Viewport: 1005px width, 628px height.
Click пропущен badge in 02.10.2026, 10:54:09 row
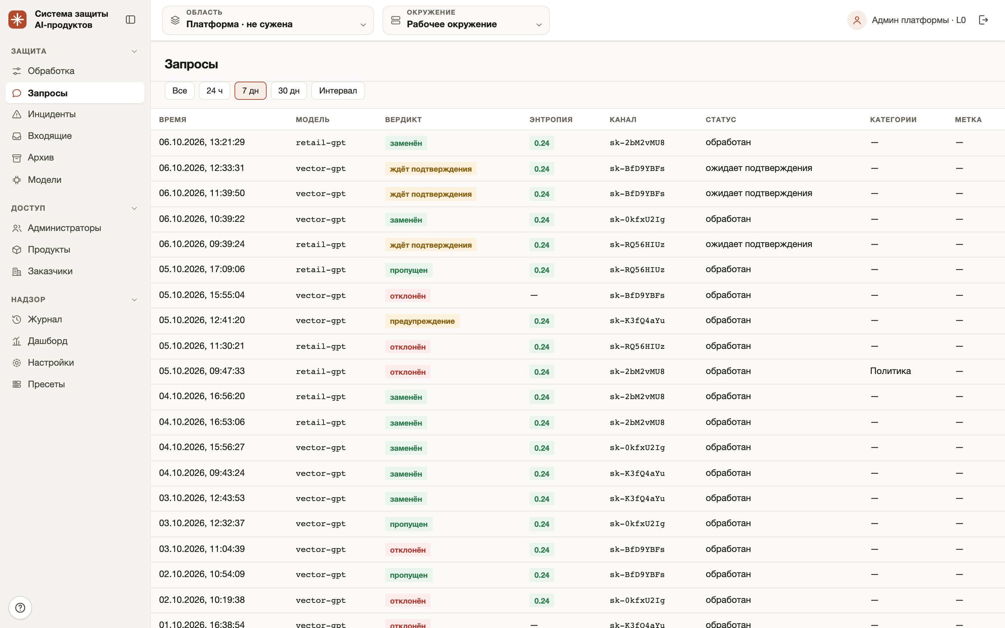pos(409,575)
